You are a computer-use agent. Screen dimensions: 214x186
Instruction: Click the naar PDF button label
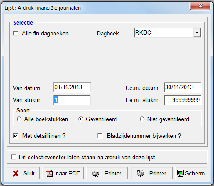click(68, 173)
